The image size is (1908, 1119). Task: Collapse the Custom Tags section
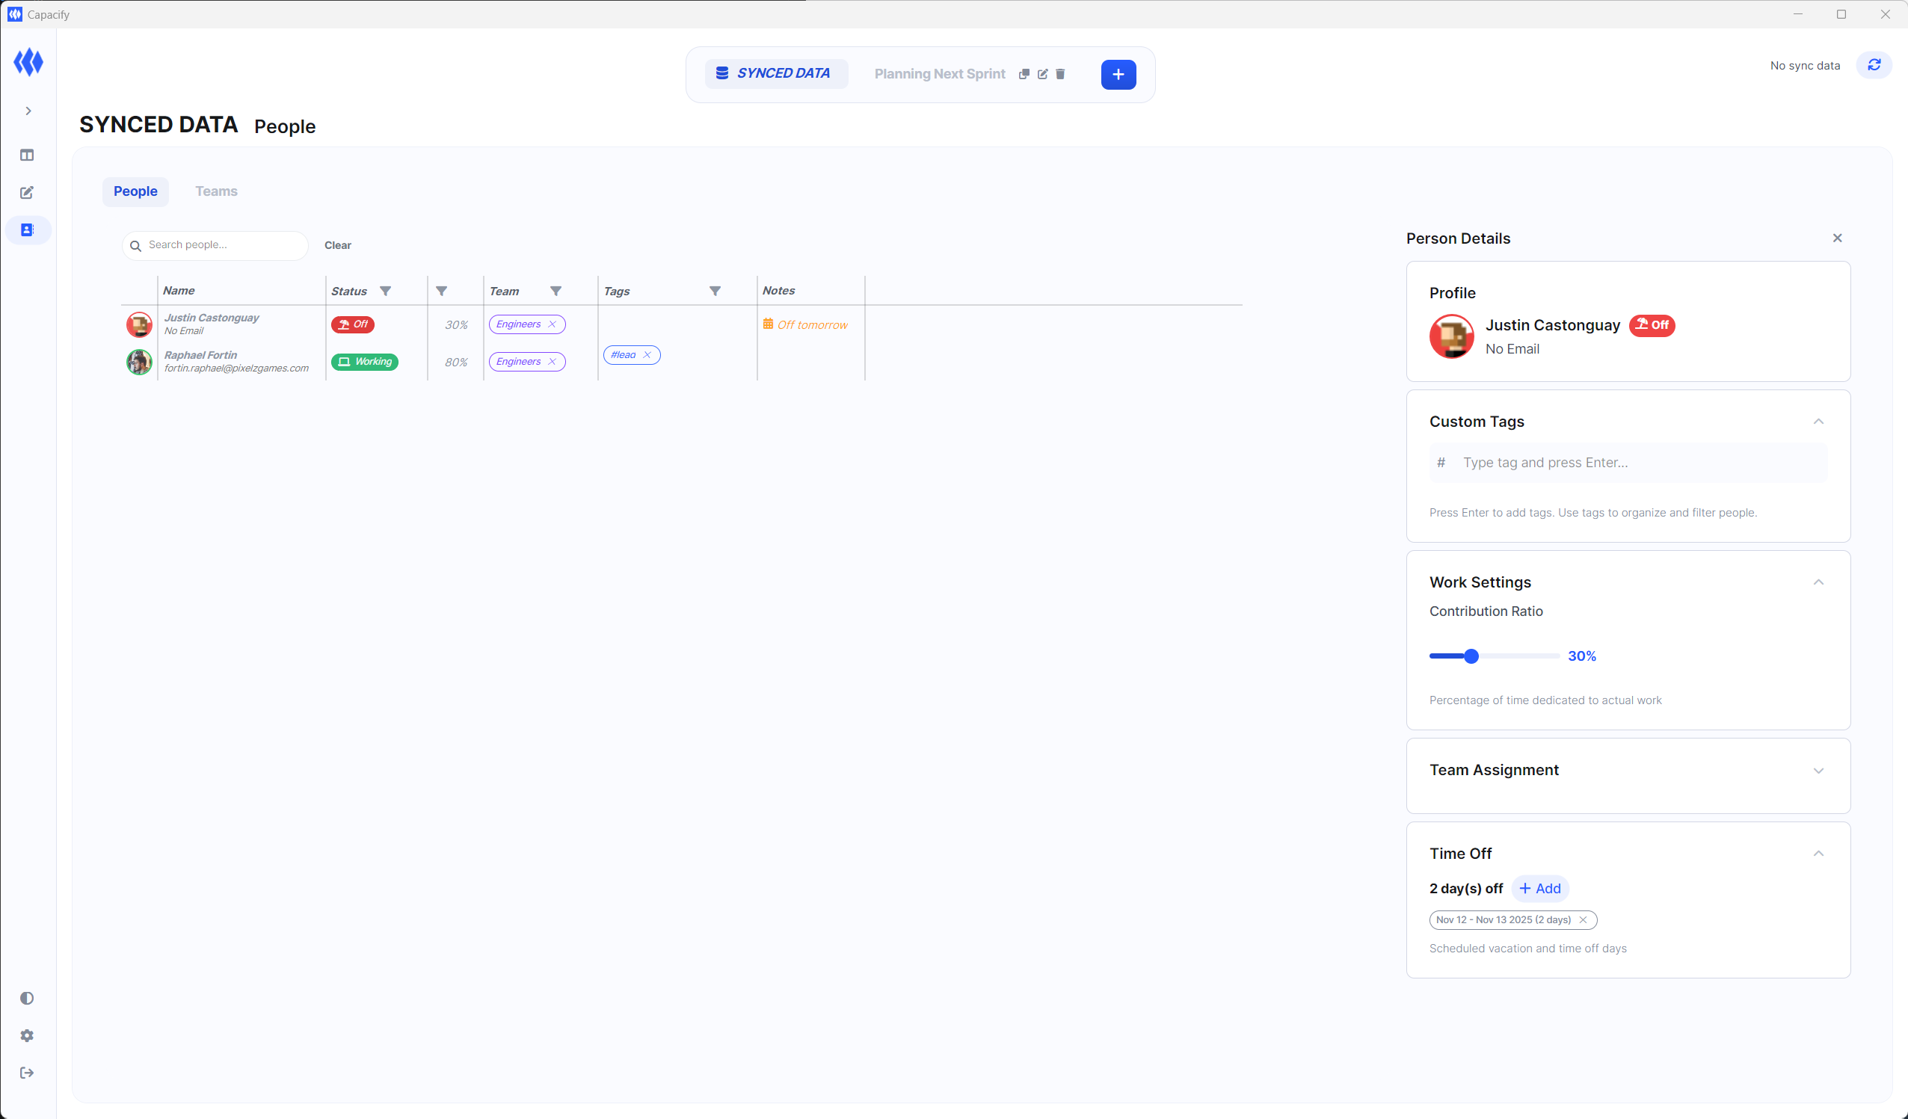(x=1818, y=422)
